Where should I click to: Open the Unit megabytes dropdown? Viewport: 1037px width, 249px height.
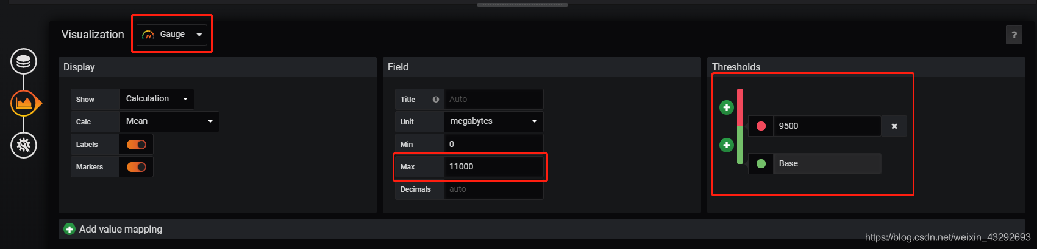point(493,121)
